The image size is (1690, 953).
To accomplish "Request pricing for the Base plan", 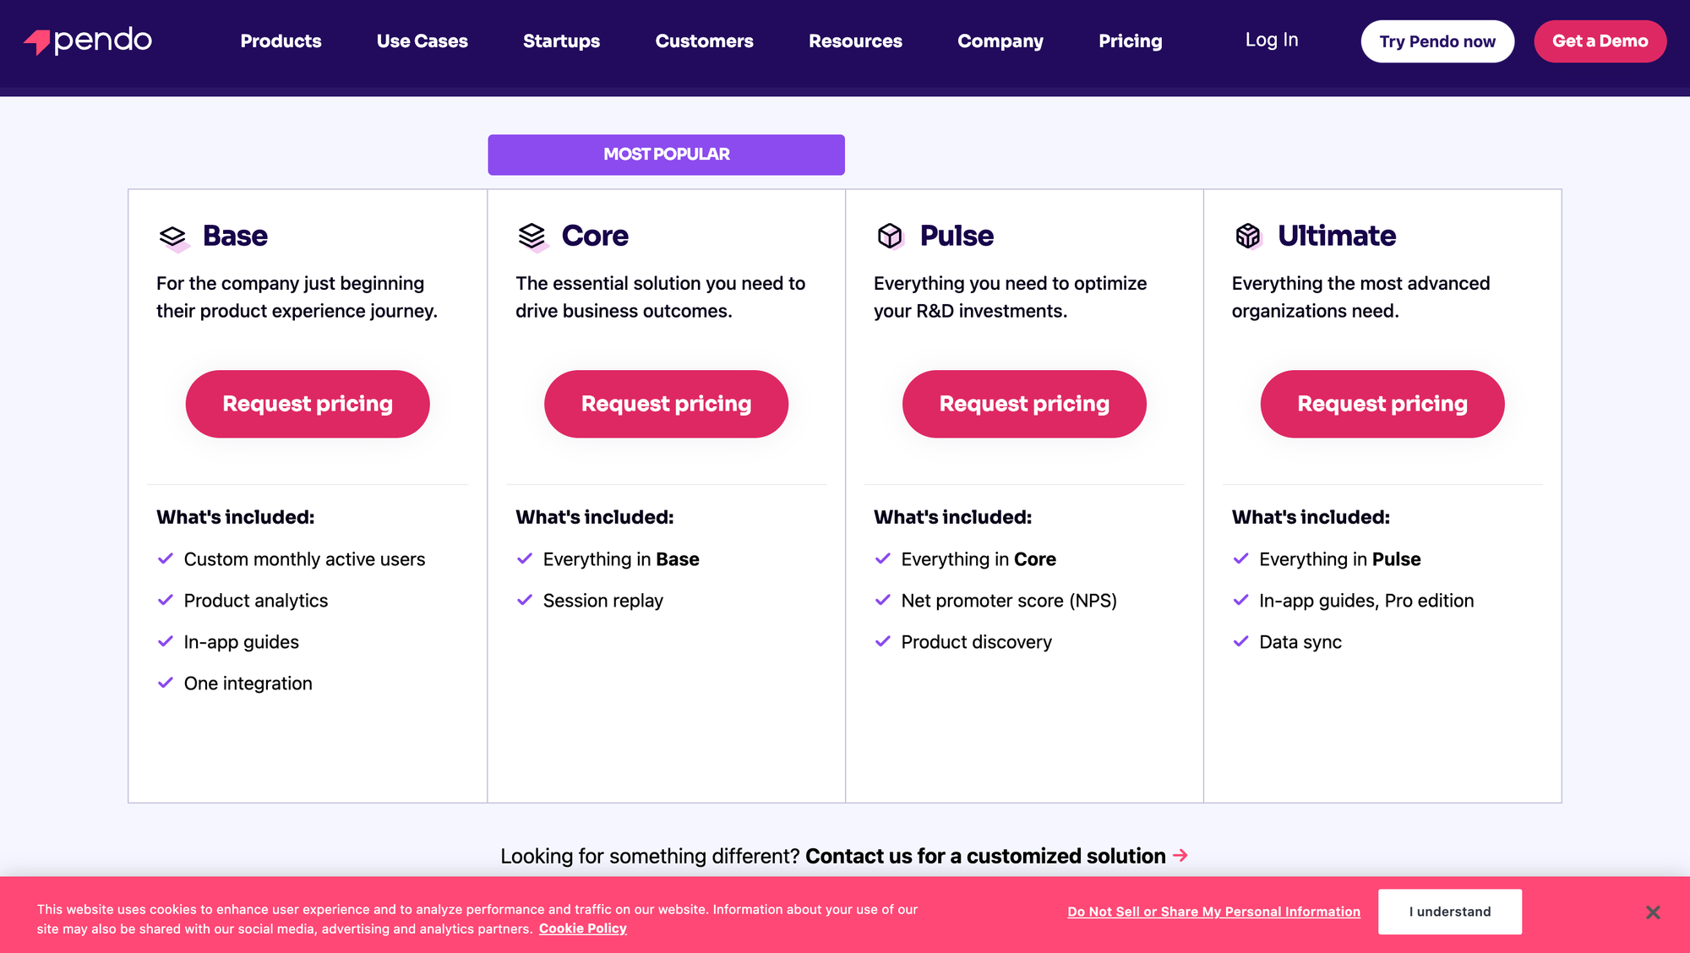I will tap(308, 404).
